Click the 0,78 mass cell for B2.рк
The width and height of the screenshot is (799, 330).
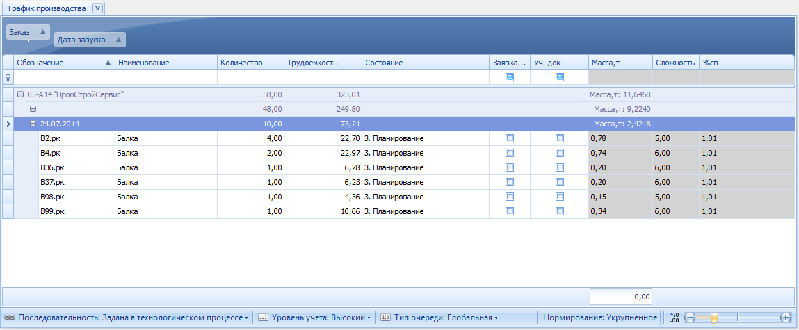point(620,138)
